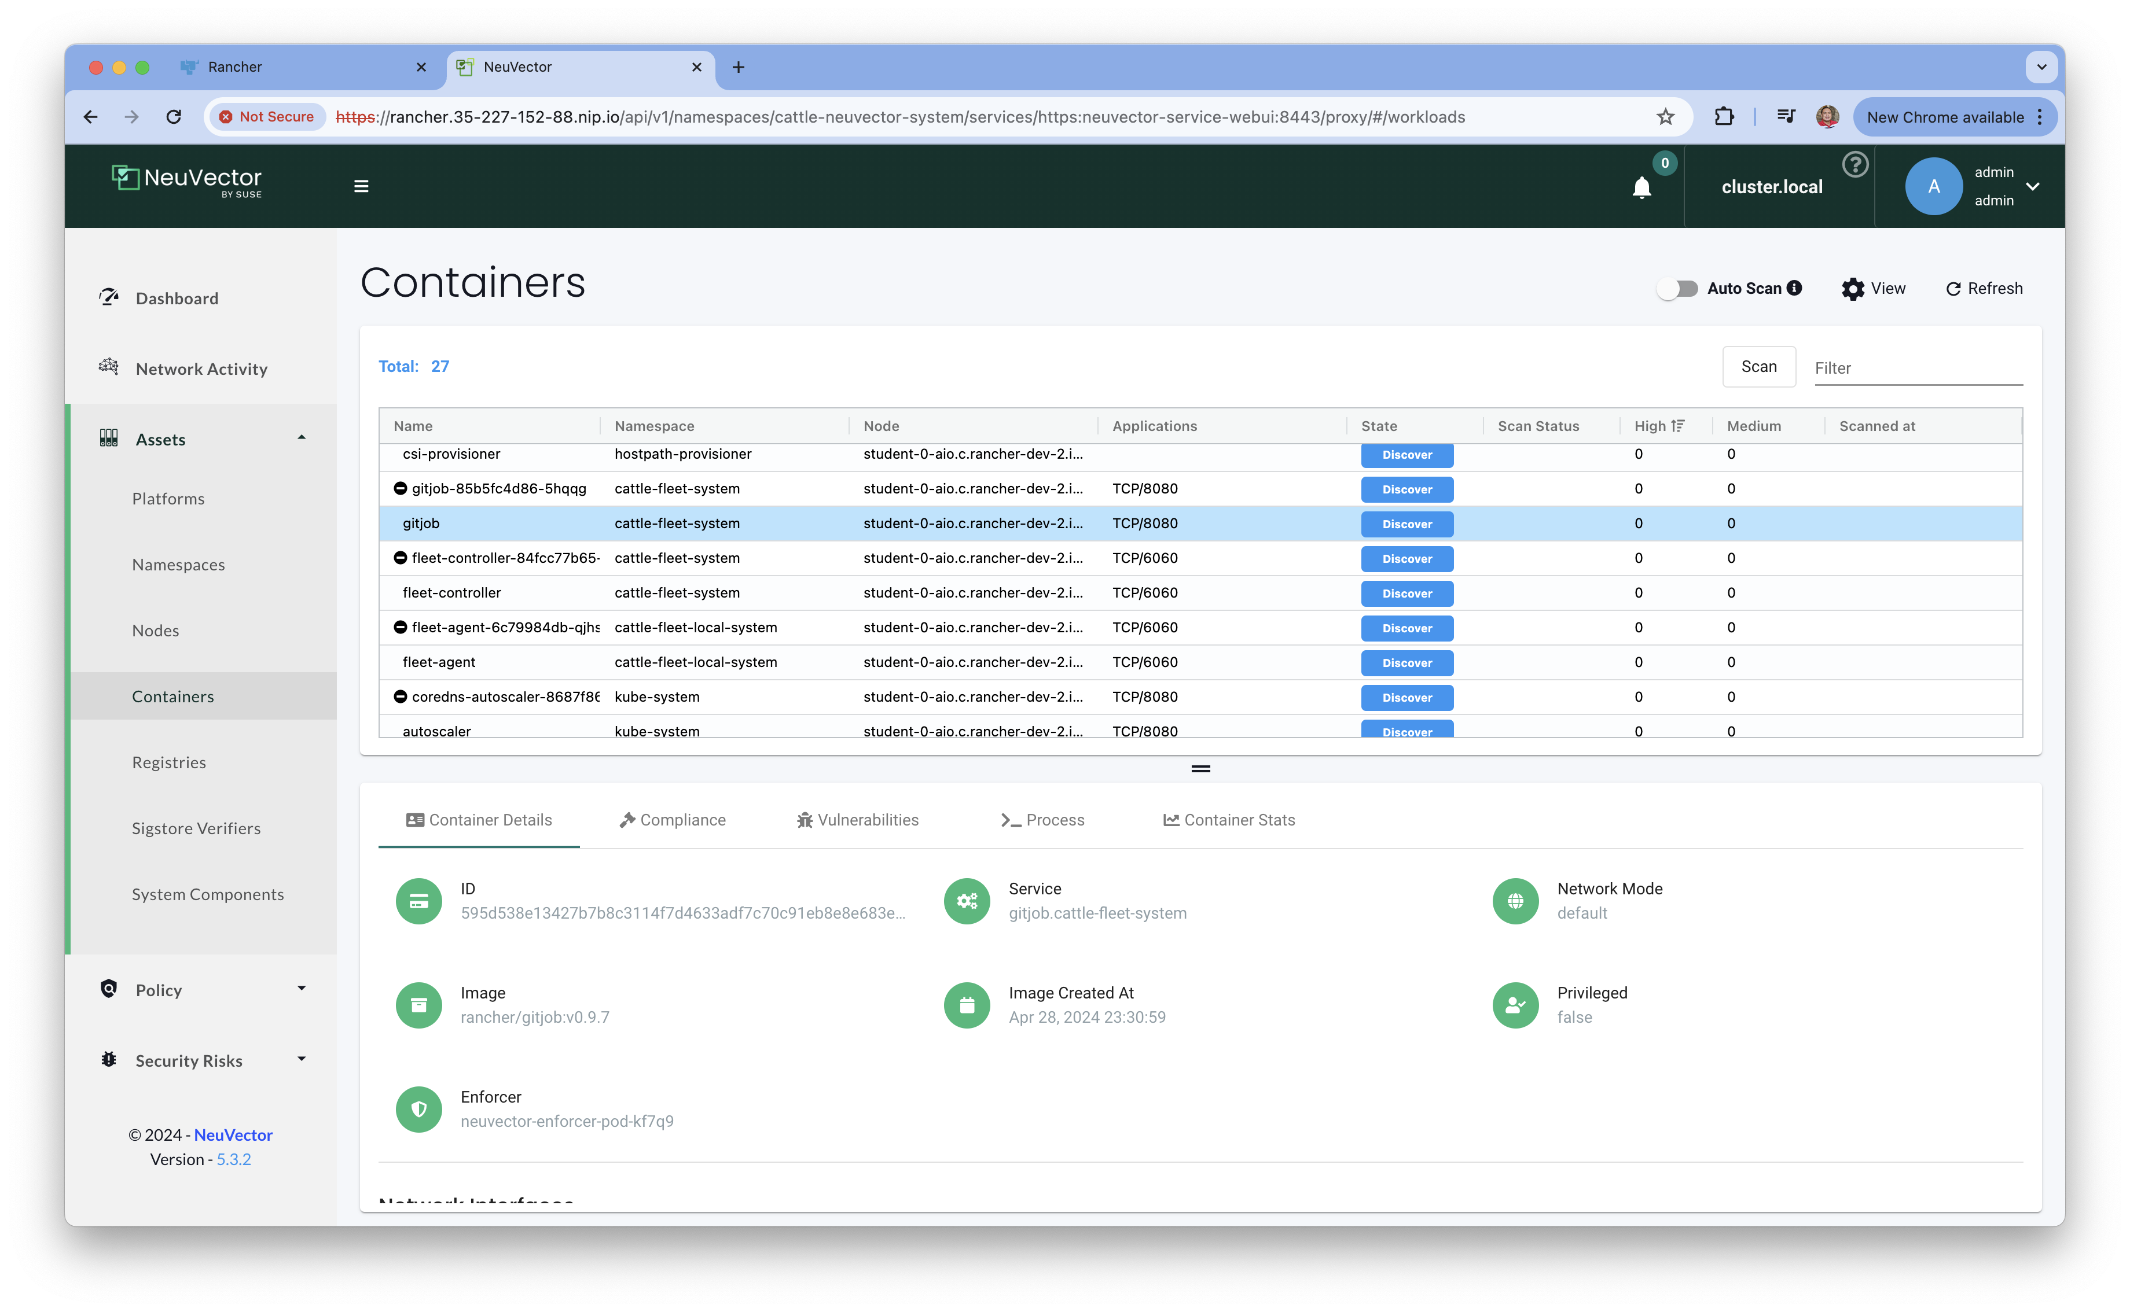Open the admin user dropdown
2130x1312 pixels.
(x=2032, y=186)
